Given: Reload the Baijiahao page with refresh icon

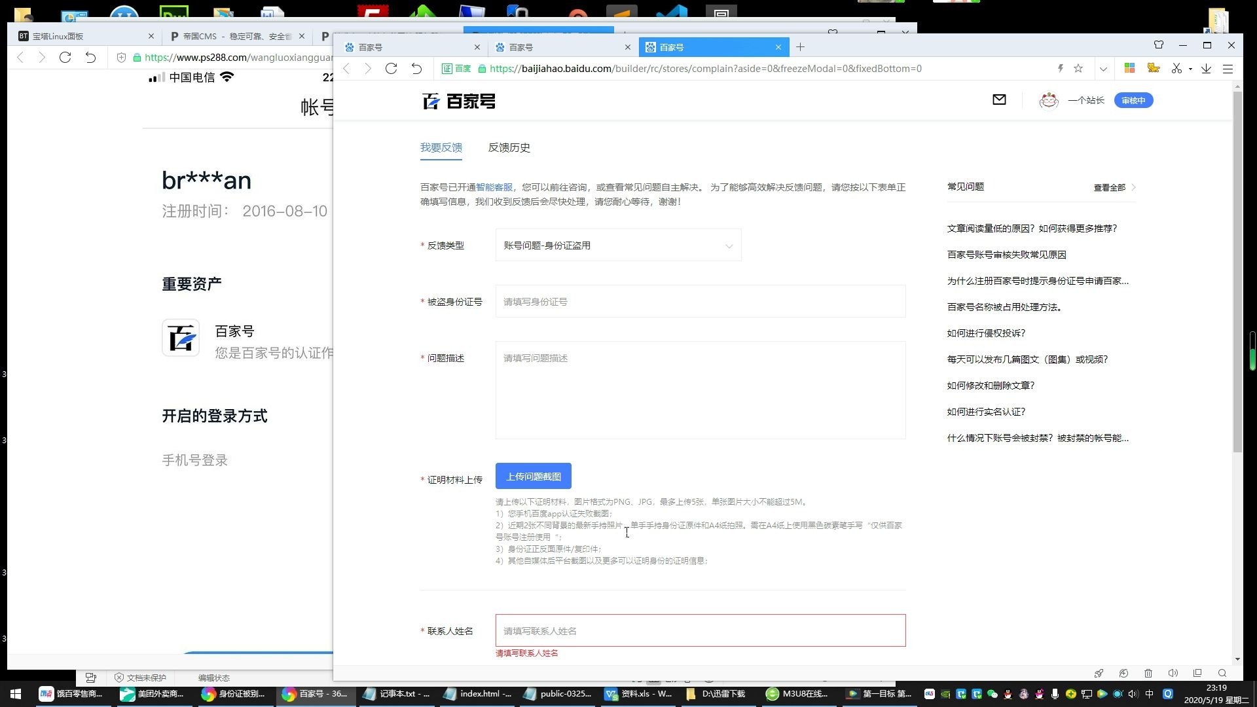Looking at the screenshot, I should tap(391, 69).
